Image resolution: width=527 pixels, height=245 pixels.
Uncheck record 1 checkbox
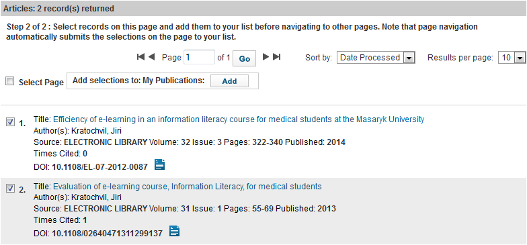11,122
